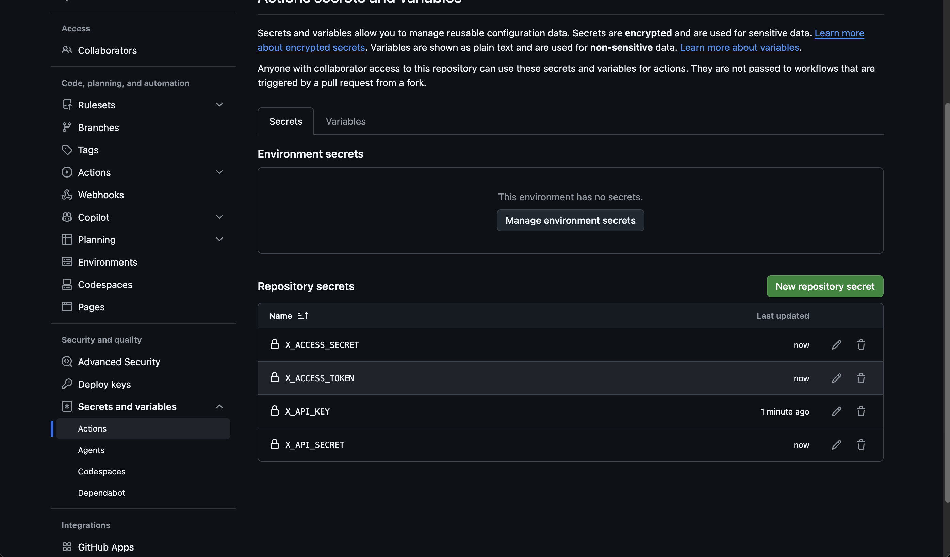Select the Secrets tab

tap(285, 121)
